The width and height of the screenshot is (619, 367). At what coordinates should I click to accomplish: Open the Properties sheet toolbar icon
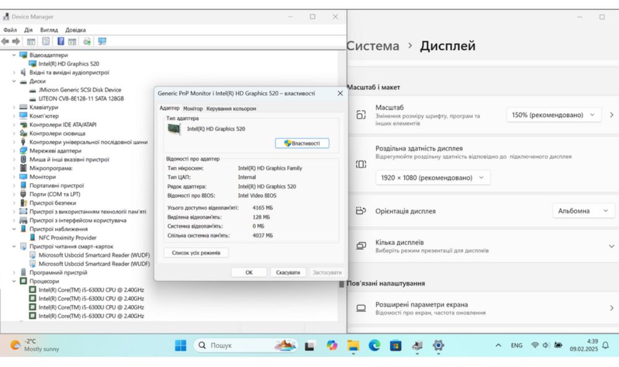pyautogui.click(x=46, y=41)
